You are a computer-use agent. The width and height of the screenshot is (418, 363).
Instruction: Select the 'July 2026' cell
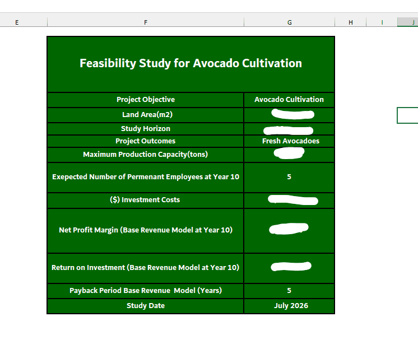coord(289,306)
